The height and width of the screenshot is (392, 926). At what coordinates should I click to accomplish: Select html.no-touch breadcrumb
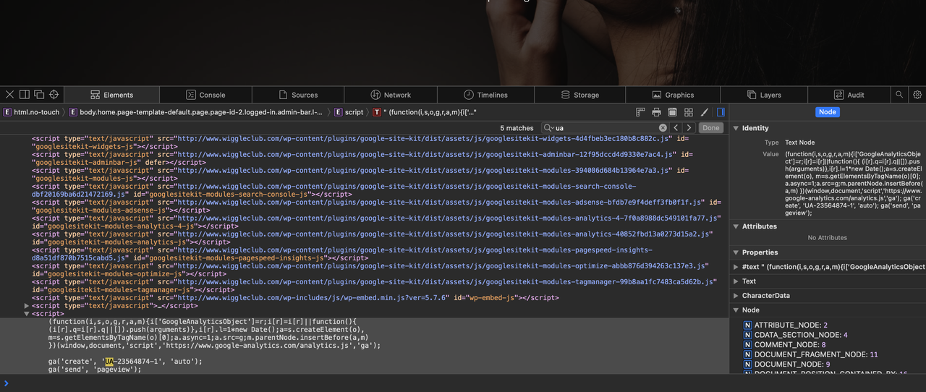(32, 112)
